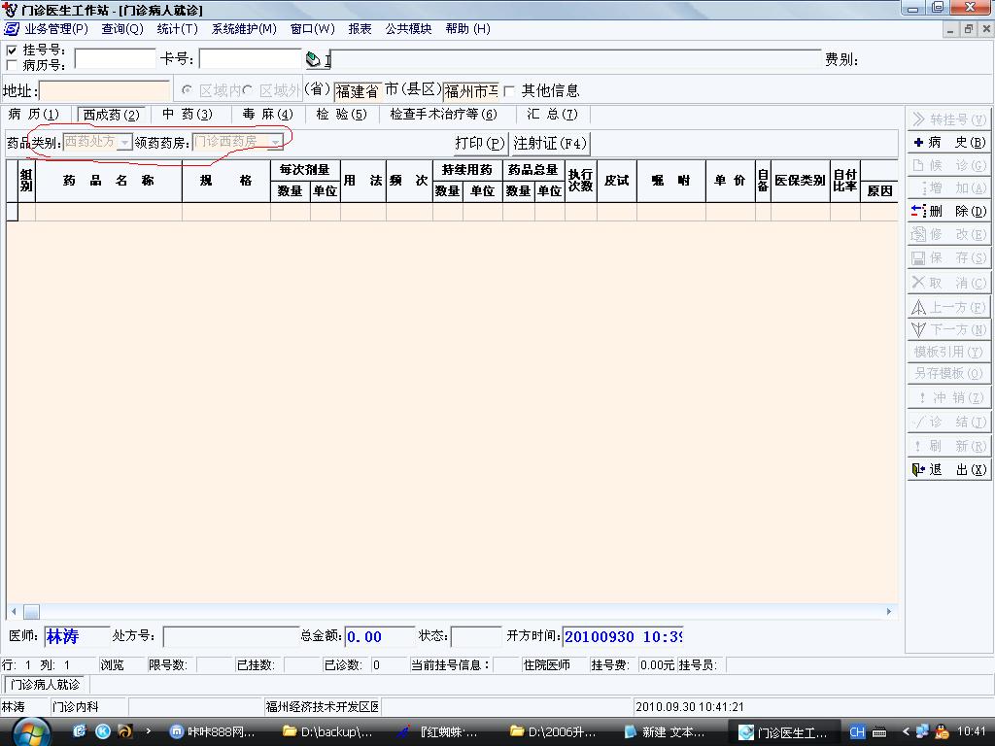Click the 保存(S) save button
Screen dimensions: 995x746
tap(948, 257)
